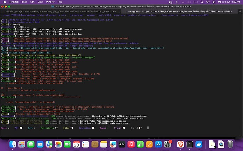243x151 pixels.
Task: Open Reminders from the Dock
Action: 86,145
